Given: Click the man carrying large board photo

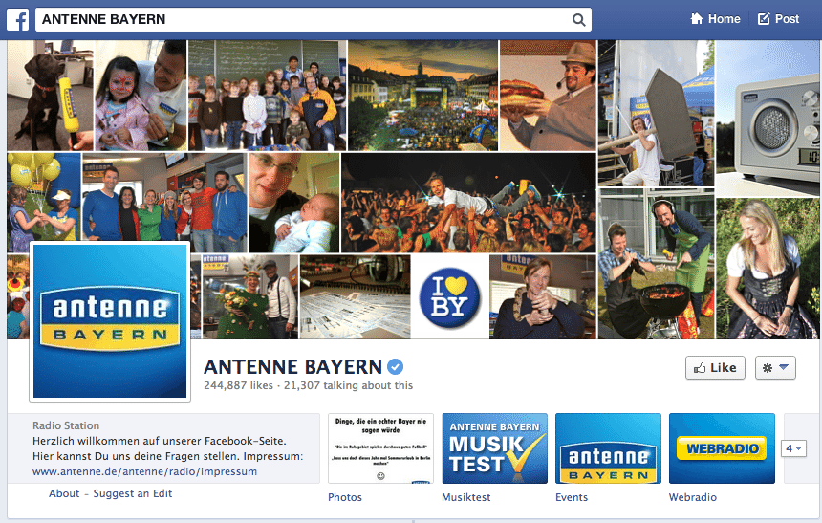Looking at the screenshot, I should tap(657, 114).
